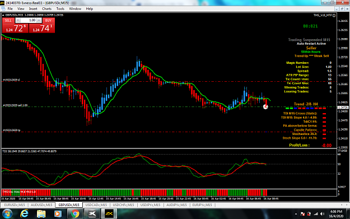Click the Trading Suspended M15 status text
The image size is (350, 219).
click(x=309, y=40)
